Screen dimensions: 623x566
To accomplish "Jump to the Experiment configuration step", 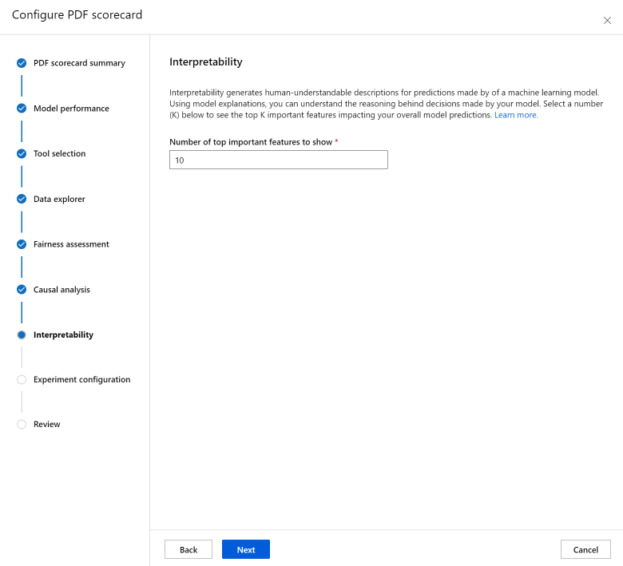I will (81, 379).
